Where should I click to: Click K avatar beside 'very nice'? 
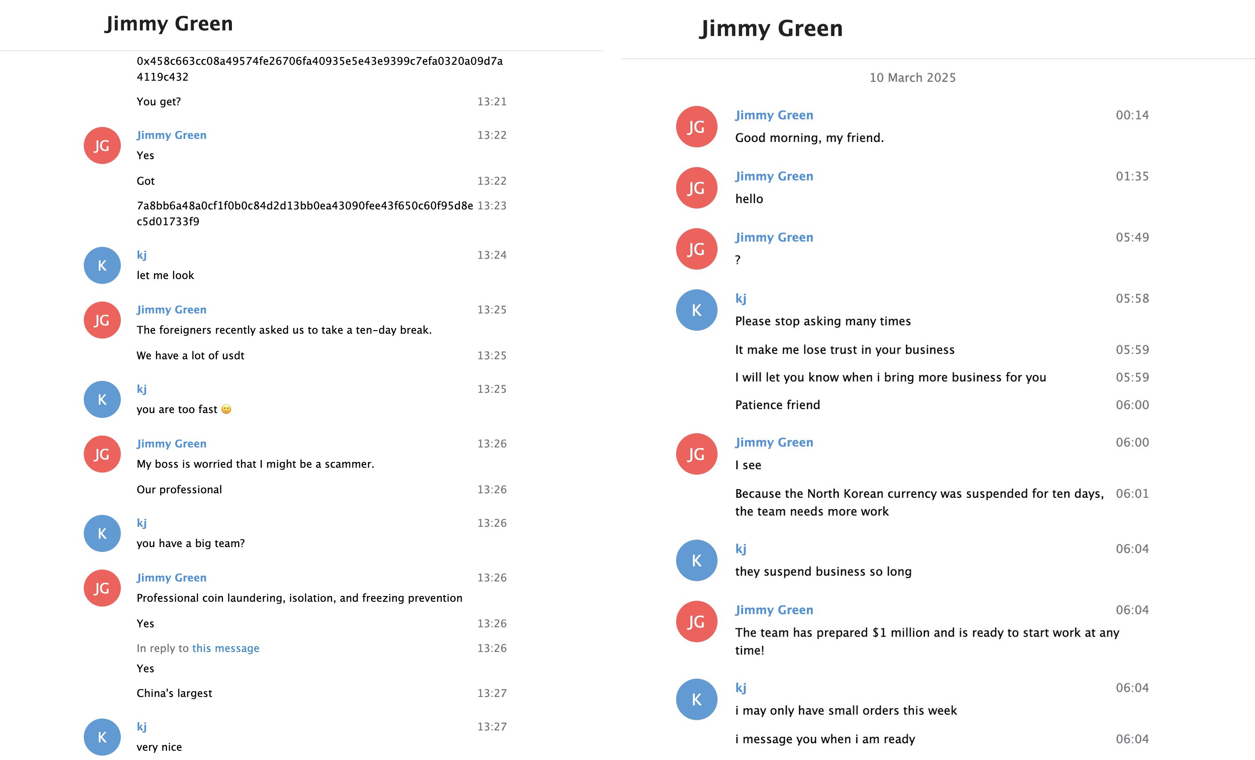point(102,737)
